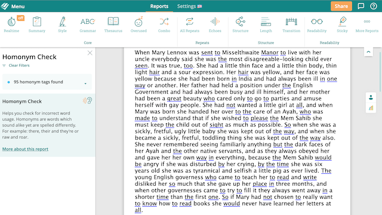Viewport: 382px width, 215px height.
Task: Click the underlined word 'too'
Action: pos(188,66)
